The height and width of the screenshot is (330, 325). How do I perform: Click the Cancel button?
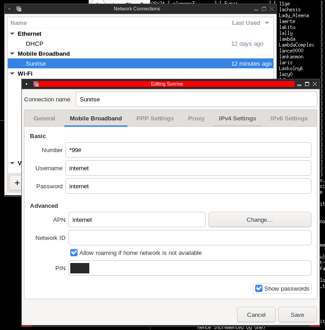coord(256,315)
